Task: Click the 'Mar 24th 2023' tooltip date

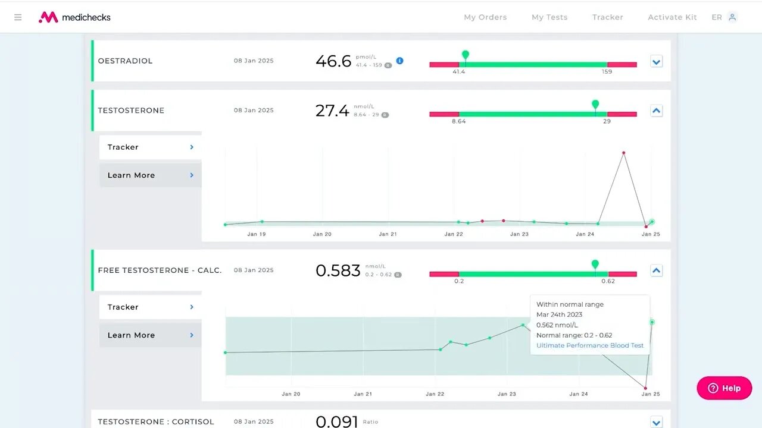Action: 559,314
